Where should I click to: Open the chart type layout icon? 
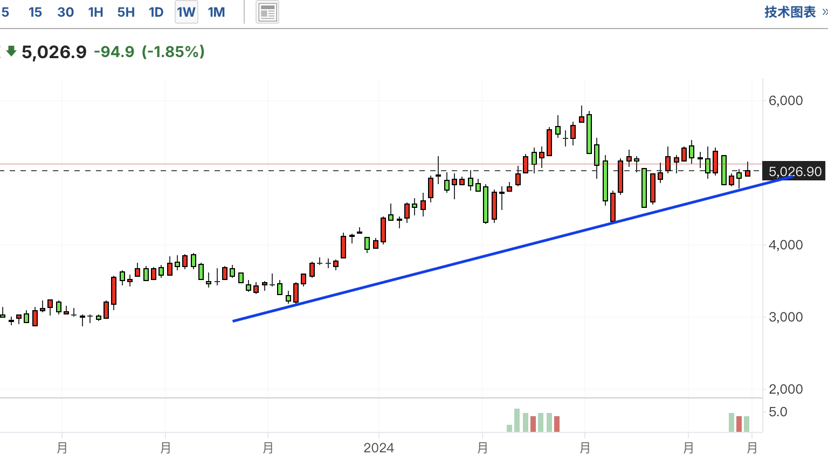pos(267,12)
